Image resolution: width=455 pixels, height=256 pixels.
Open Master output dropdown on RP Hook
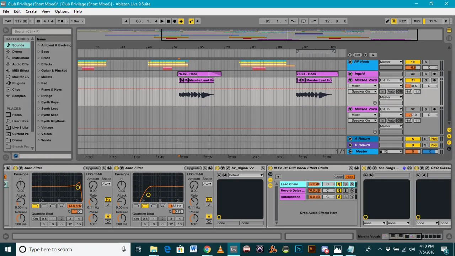coord(391,62)
